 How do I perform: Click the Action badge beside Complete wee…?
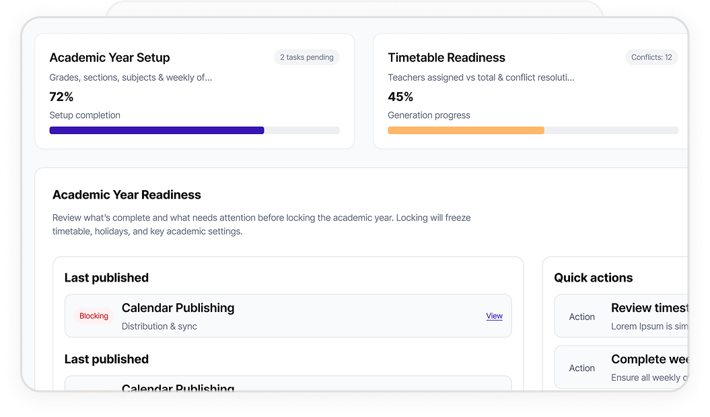coord(581,368)
